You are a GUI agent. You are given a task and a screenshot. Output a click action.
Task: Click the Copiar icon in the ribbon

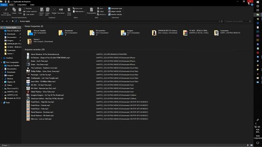[x=14, y=10]
